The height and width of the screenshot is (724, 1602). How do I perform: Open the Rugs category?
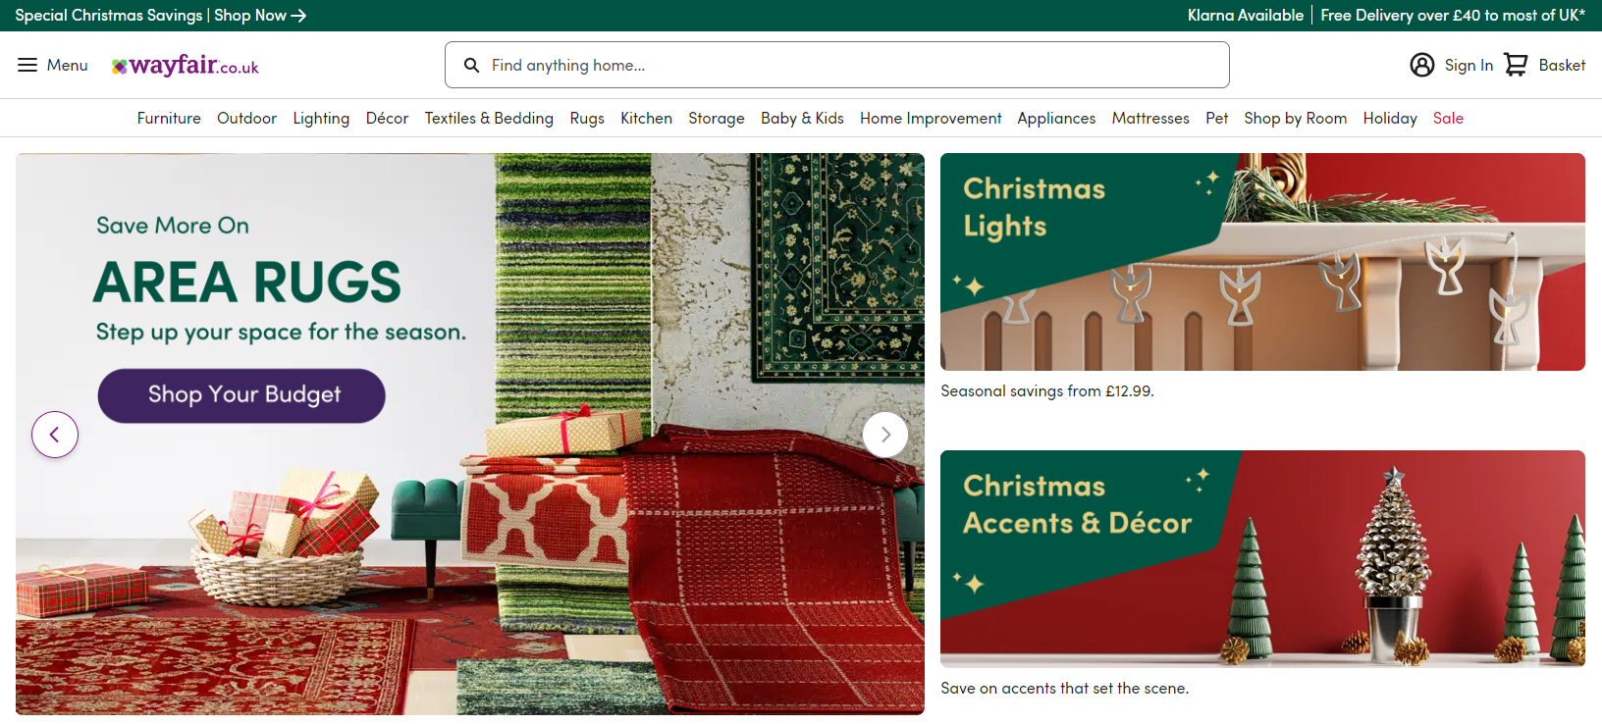(x=587, y=118)
